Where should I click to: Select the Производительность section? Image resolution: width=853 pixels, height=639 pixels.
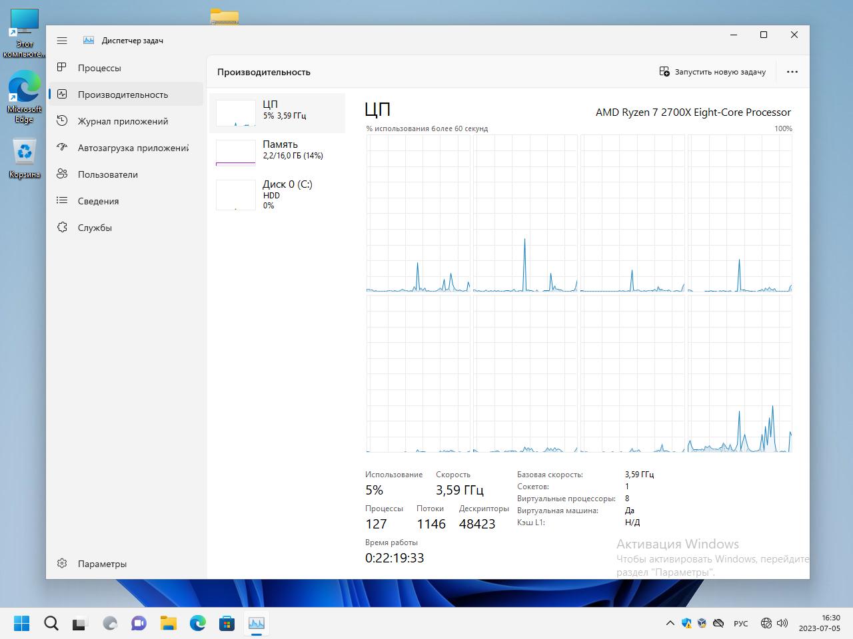(x=126, y=95)
